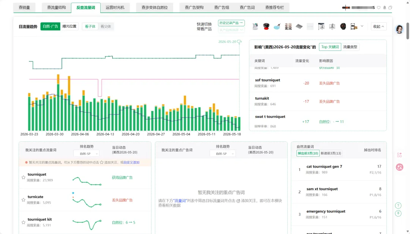This screenshot has height=234, width=410.
Task: Open the 查销量 tab
Action: coord(24,8)
